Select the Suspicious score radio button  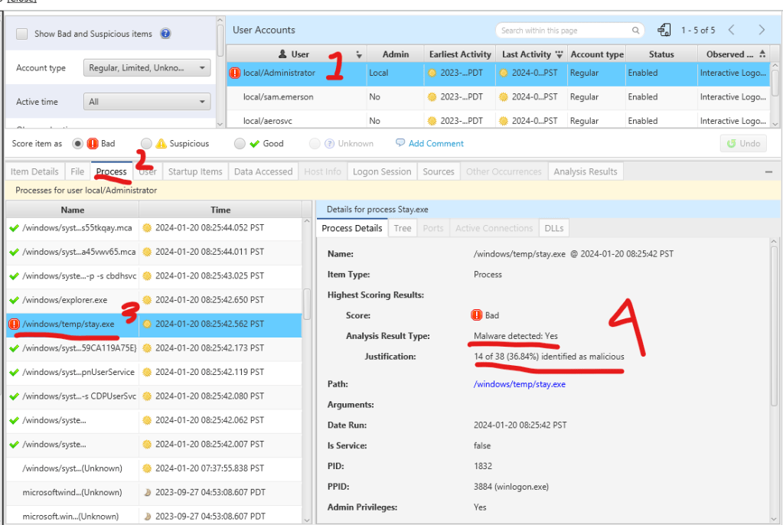(146, 144)
